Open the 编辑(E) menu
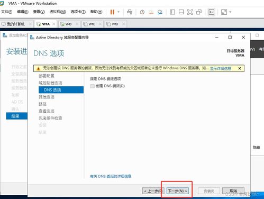Image resolution: width=264 pixels, height=199 pixels. [x=23, y=12]
